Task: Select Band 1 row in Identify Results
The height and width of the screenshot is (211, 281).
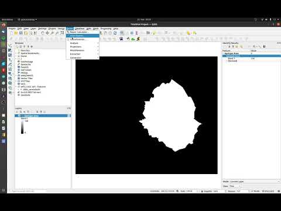Action: [x=252, y=59]
